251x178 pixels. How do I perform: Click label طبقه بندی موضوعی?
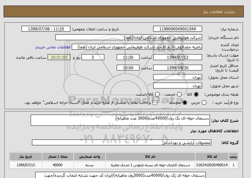pos(222,94)
